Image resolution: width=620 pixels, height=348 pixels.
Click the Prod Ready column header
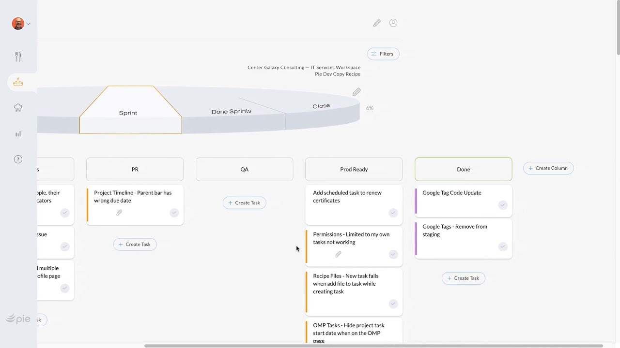click(x=354, y=169)
